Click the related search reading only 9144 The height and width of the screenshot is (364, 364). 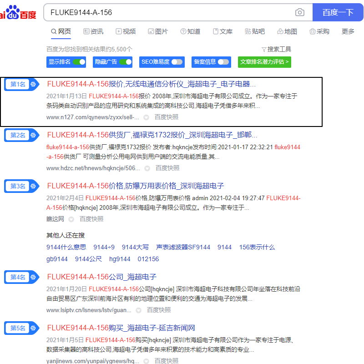tap(224, 247)
